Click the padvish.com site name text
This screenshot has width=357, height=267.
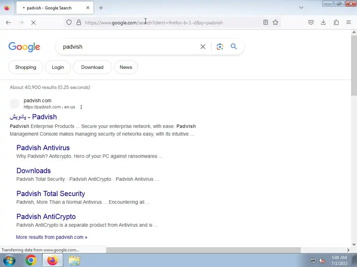tap(38, 100)
